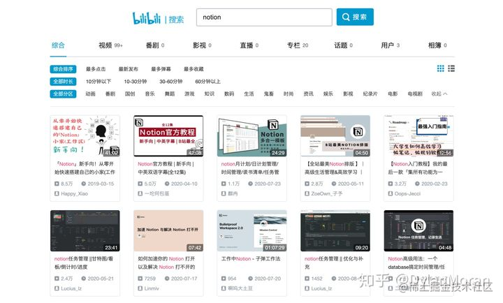The height and width of the screenshot is (303, 503).
Task: Open the 直播 tab
Action: click(249, 45)
